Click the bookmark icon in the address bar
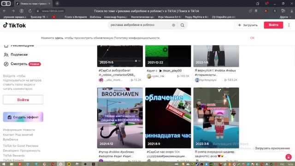The height and width of the screenshot is (166, 295). click(x=256, y=11)
